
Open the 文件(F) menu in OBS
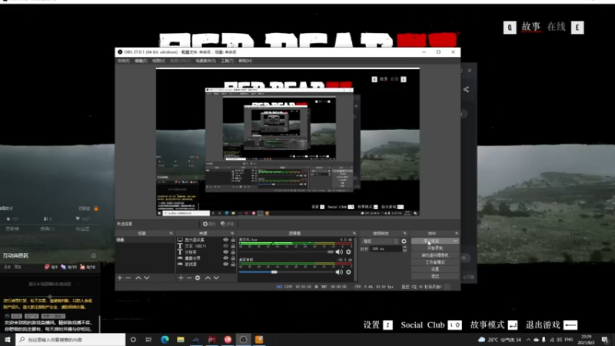[123, 61]
